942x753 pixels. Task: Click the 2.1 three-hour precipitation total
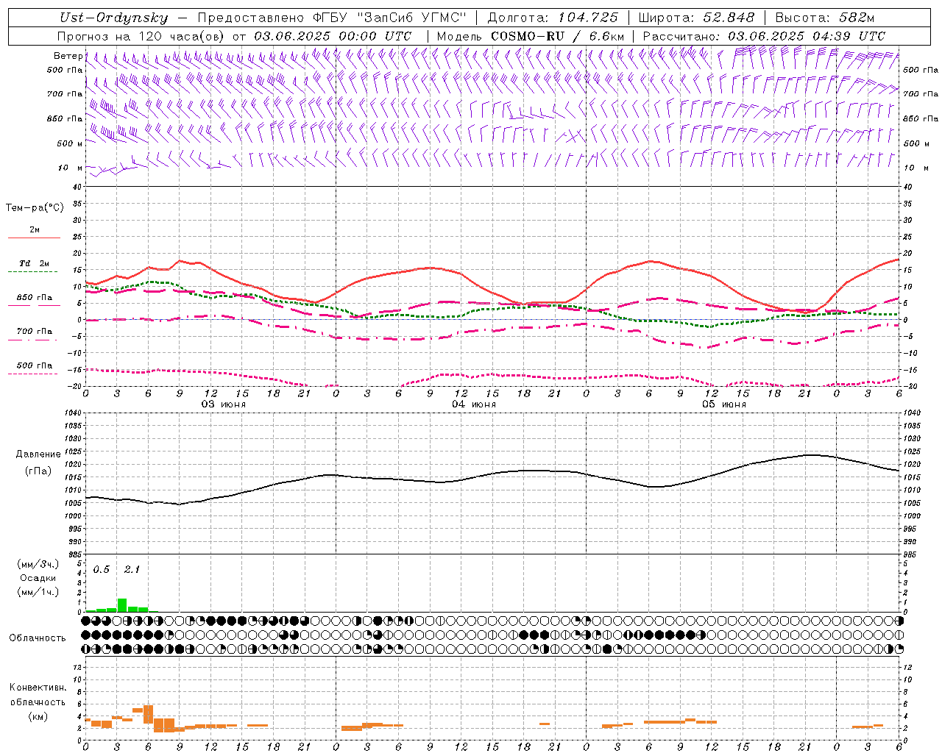click(132, 570)
